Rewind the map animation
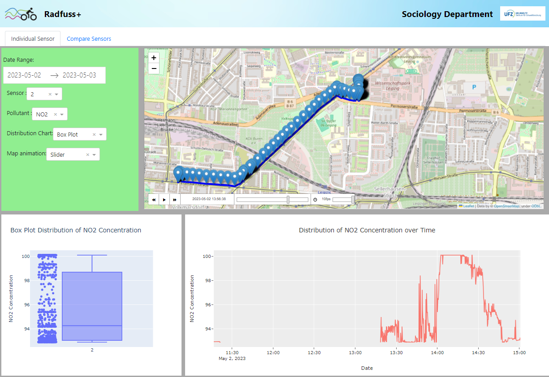The width and height of the screenshot is (549, 377). point(154,199)
